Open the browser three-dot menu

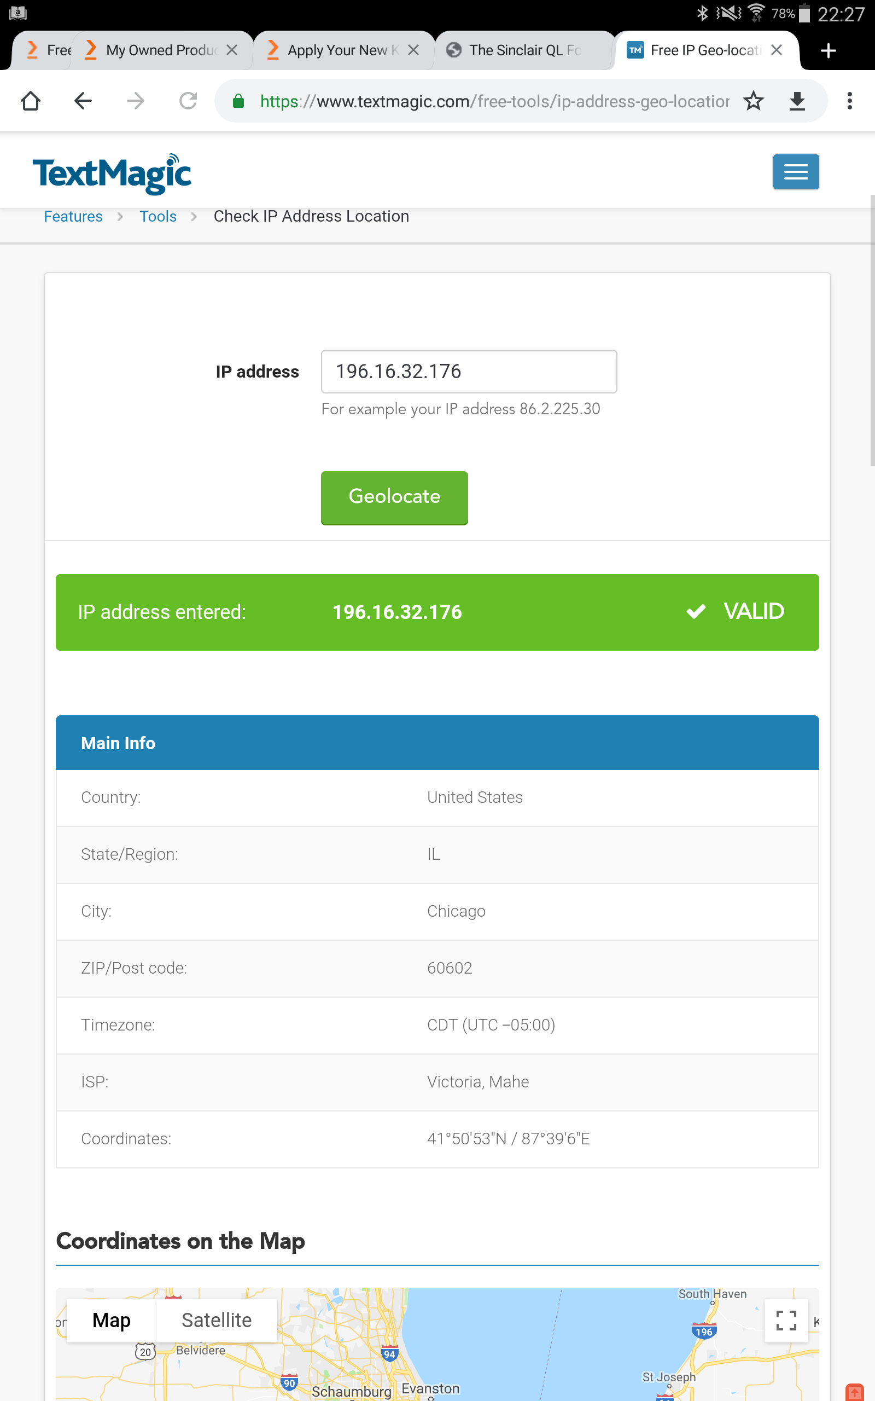849,101
